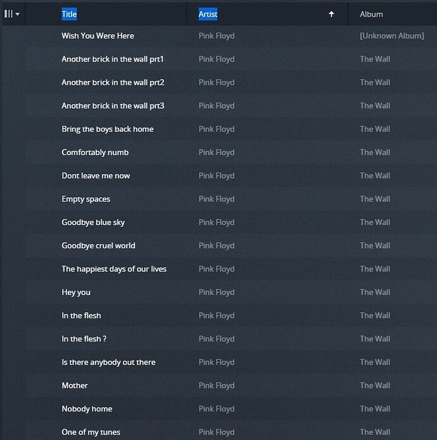Viewport: 437px width, 440px height.
Task: Sort by the Artist column header
Action: [208, 14]
